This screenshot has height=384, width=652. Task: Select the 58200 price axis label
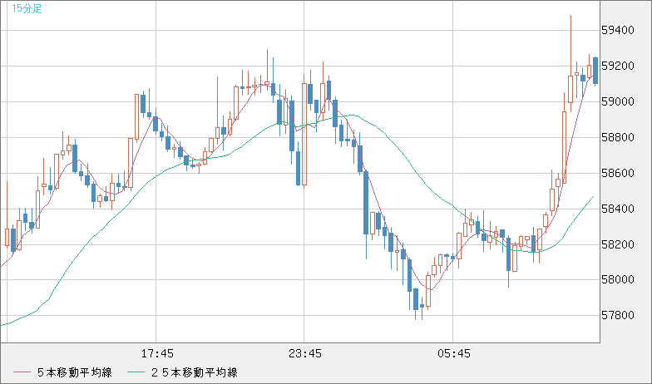click(x=617, y=244)
